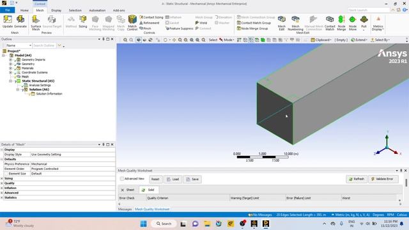Expand the Coordinate Systems node
409x230 pixels.
10,72
